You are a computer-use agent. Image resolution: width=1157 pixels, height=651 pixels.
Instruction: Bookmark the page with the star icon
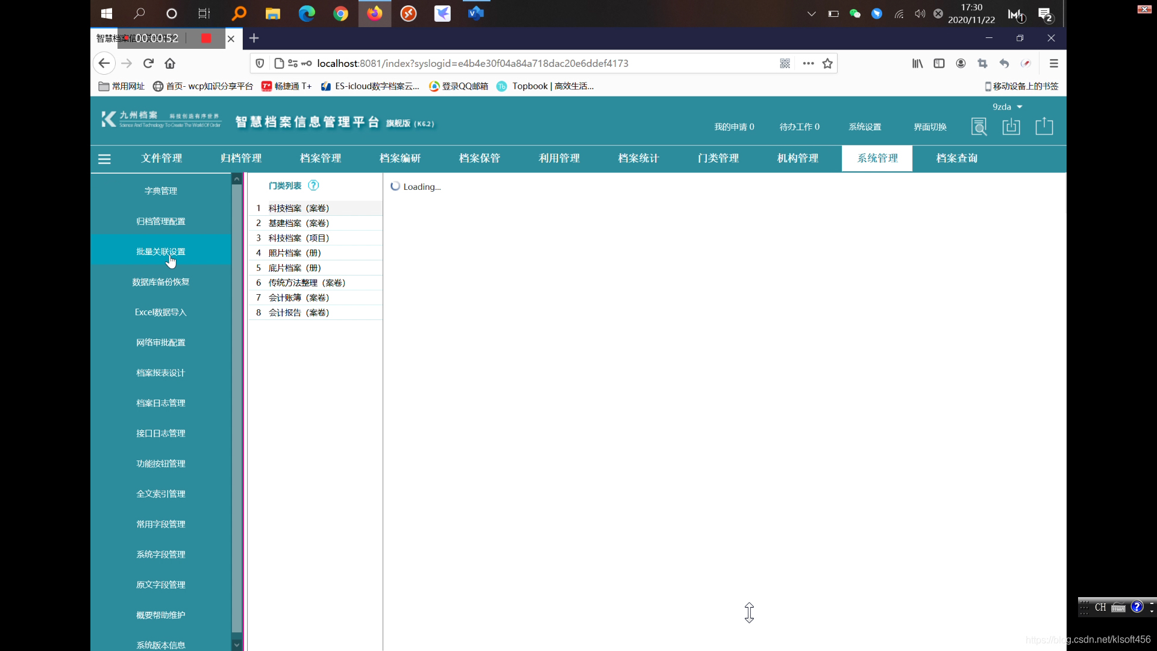click(827, 63)
